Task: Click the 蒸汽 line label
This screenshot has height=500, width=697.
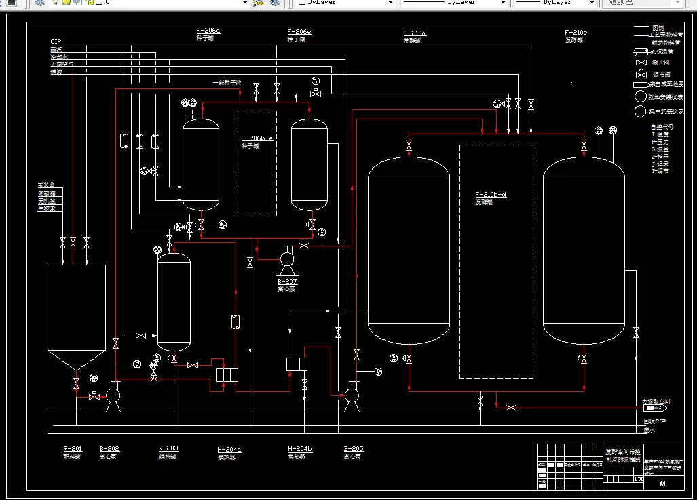Action: tap(56, 50)
